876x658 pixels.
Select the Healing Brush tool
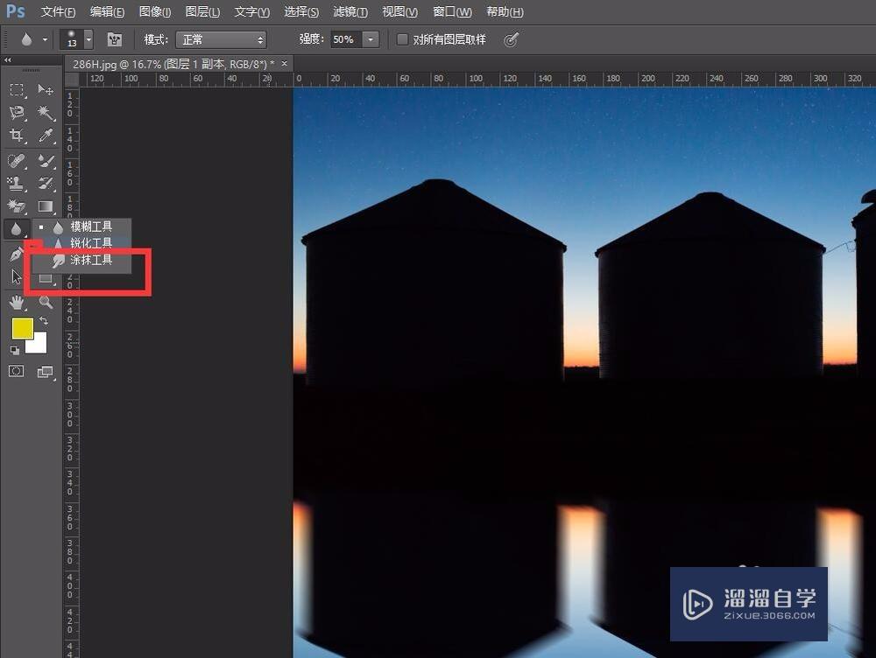(16, 161)
